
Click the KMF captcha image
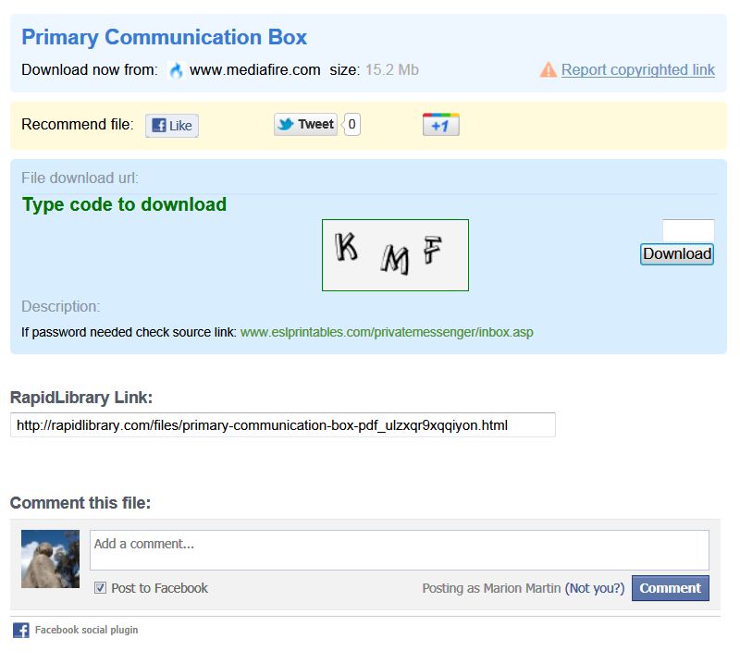point(395,255)
